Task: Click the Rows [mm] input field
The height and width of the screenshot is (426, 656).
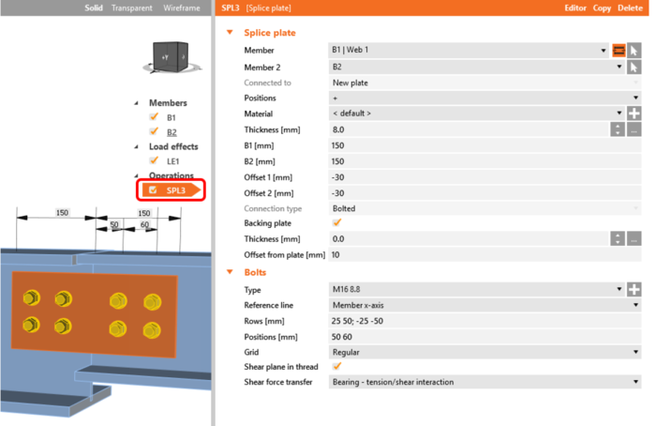Action: click(x=485, y=321)
